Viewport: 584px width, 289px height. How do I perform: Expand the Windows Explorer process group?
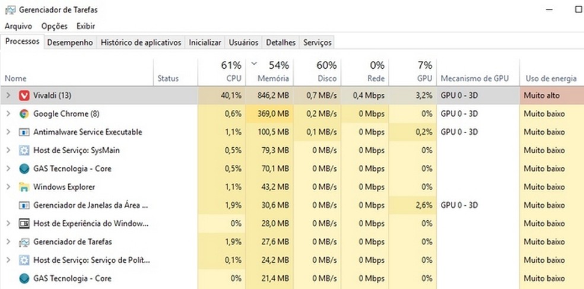(8, 187)
